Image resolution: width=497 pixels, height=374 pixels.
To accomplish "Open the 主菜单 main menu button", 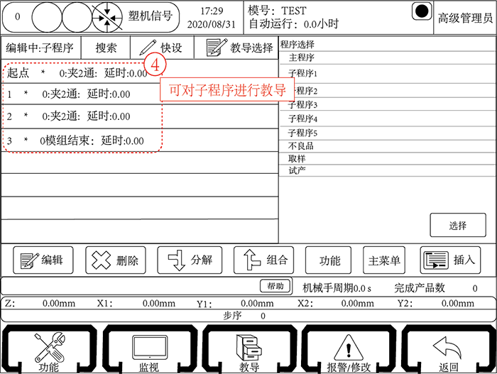I will point(384,260).
